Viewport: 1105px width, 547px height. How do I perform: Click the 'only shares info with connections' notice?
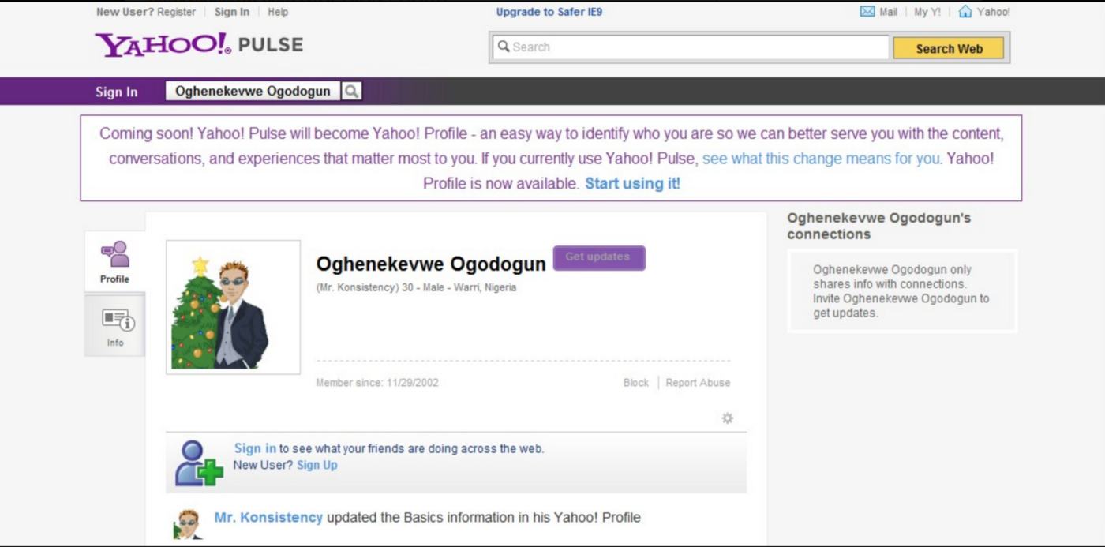[901, 291]
